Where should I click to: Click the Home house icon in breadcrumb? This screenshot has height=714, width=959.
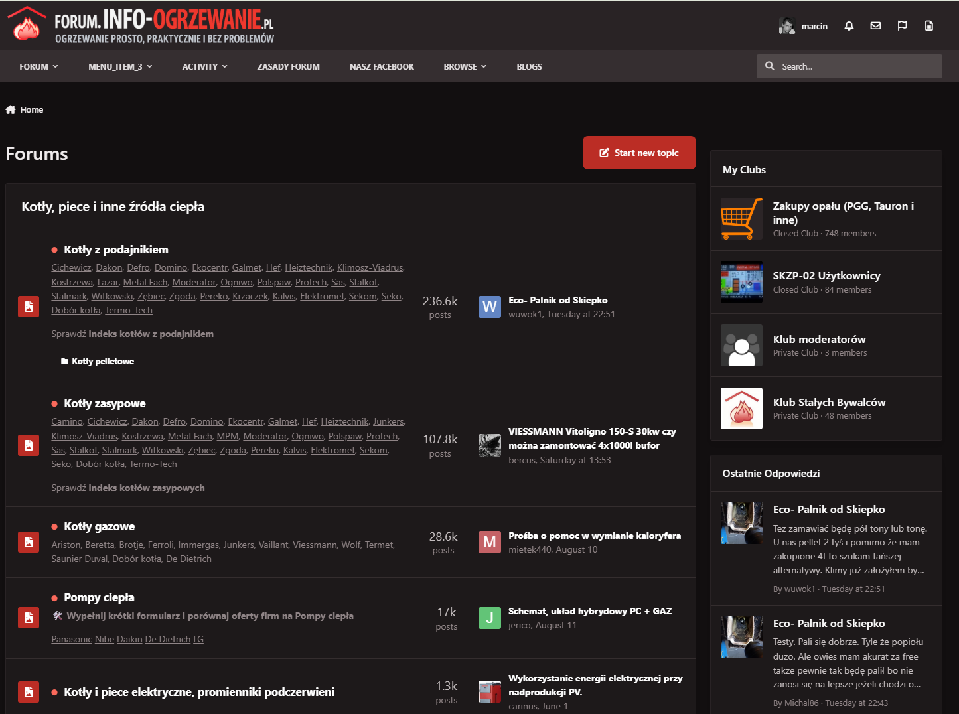pyautogui.click(x=11, y=109)
